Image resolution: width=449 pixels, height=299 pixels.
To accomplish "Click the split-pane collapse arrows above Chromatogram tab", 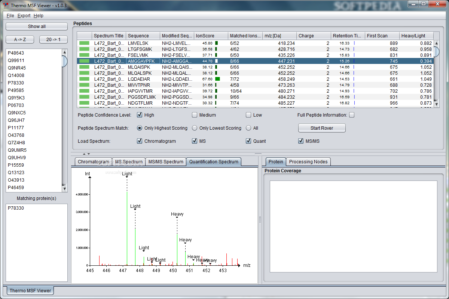I will [x=86, y=154].
